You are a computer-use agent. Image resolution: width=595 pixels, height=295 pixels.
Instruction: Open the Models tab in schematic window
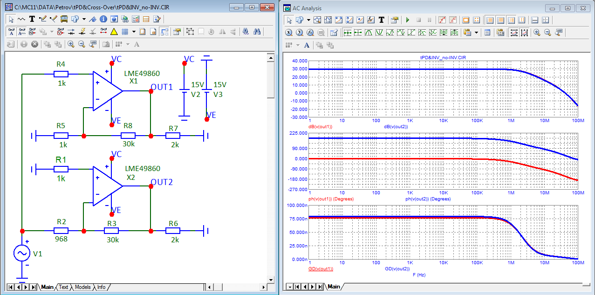pos(82,287)
